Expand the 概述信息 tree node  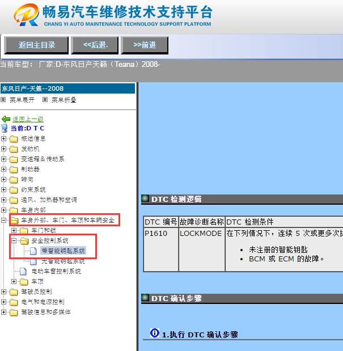[3, 138]
